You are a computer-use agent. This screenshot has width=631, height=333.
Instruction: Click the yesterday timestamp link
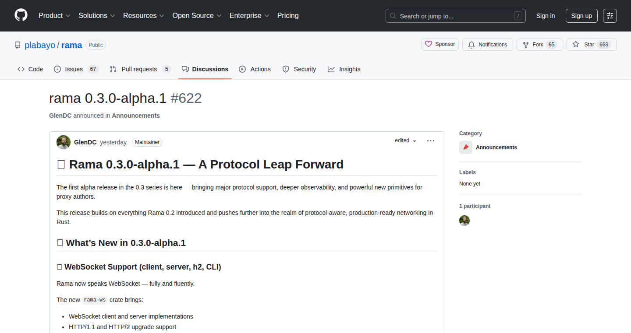click(x=113, y=142)
